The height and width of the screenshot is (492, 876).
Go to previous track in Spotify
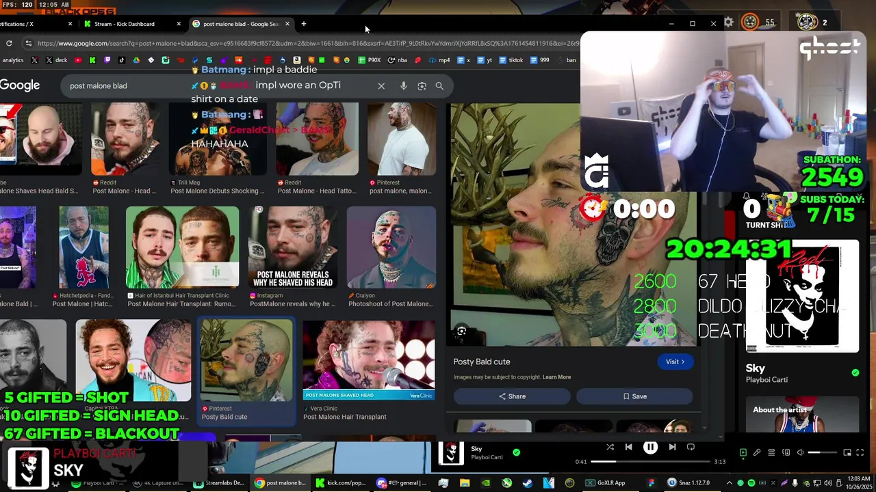[x=628, y=447]
